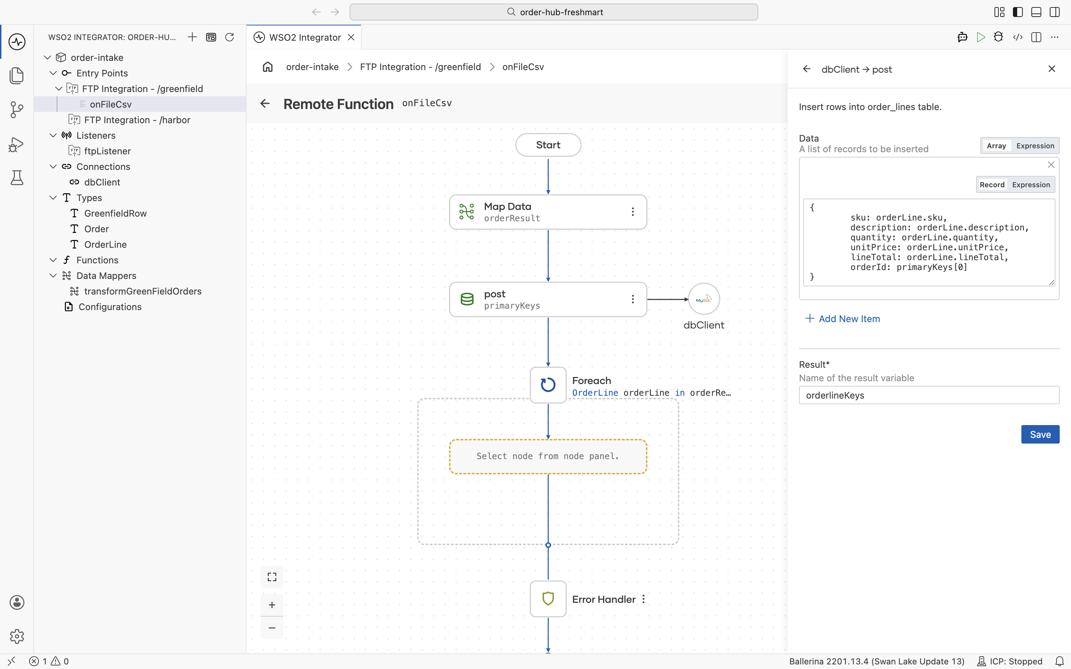The height and width of the screenshot is (669, 1071).
Task: Select onFileCsv in the project tree
Action: click(x=140, y=104)
